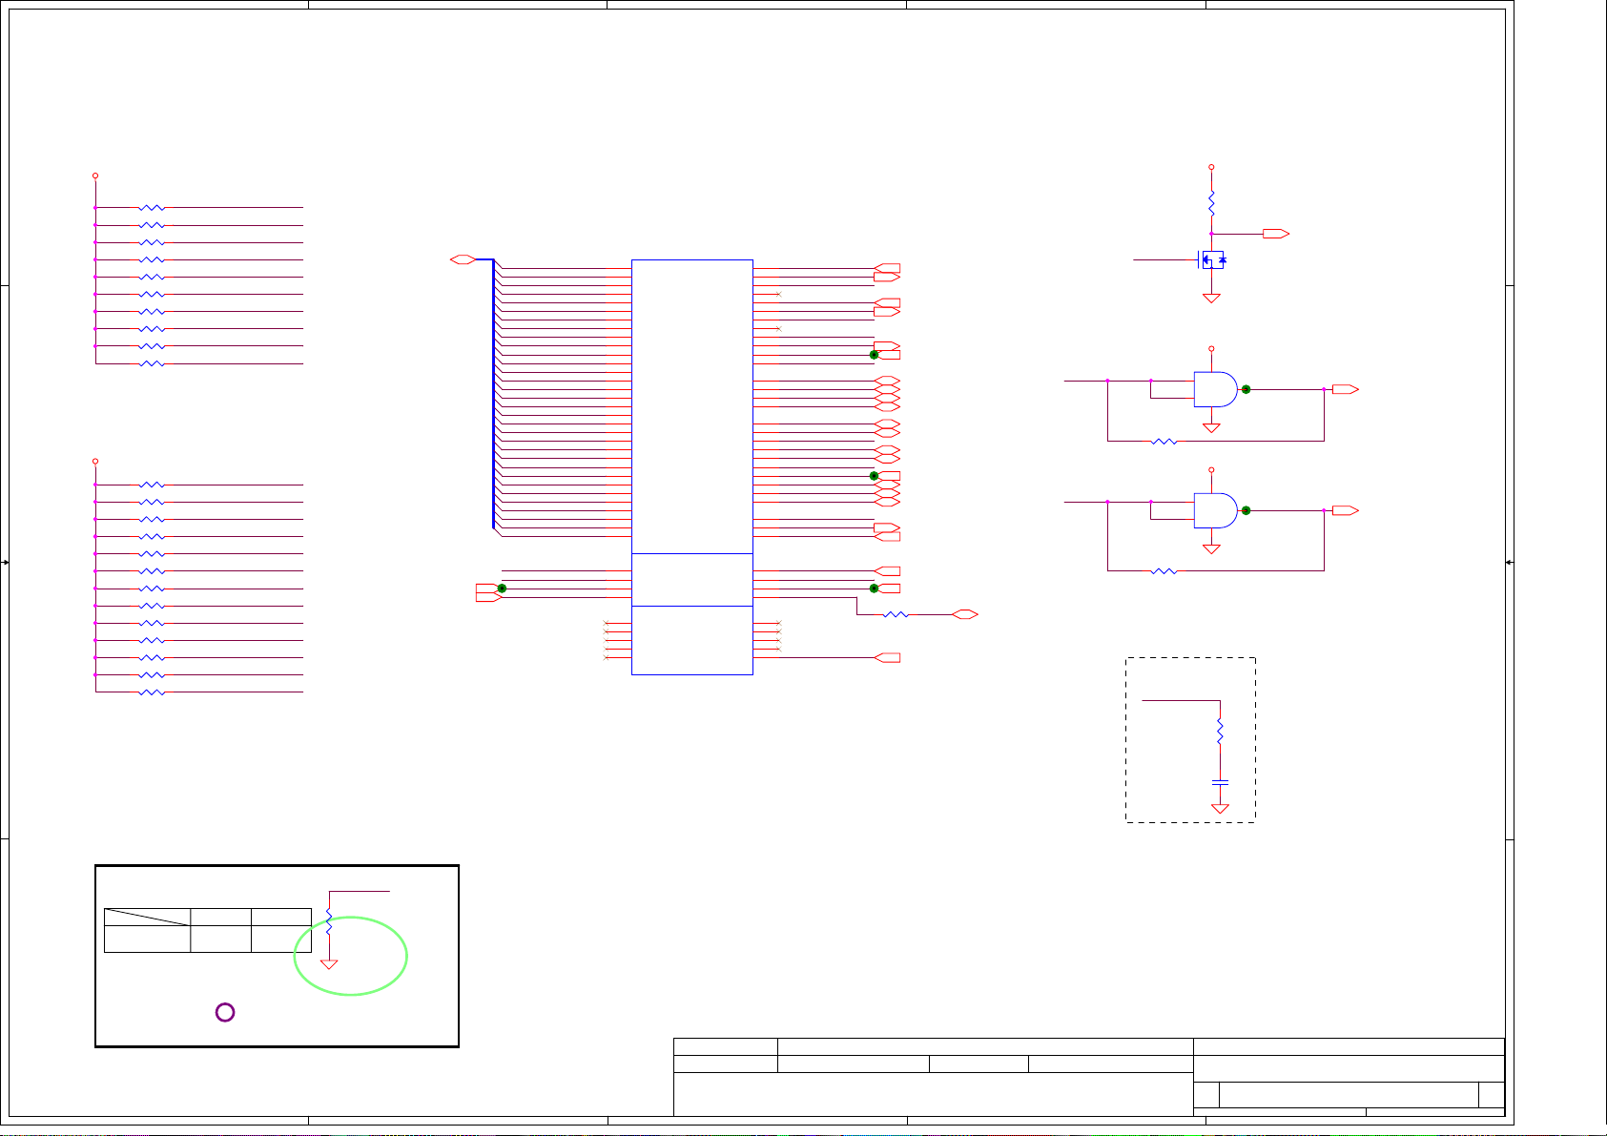Viewport: 1607px width, 1136px height.
Task: Click the ground symbol under the upper AND gate
Action: click(x=1211, y=427)
